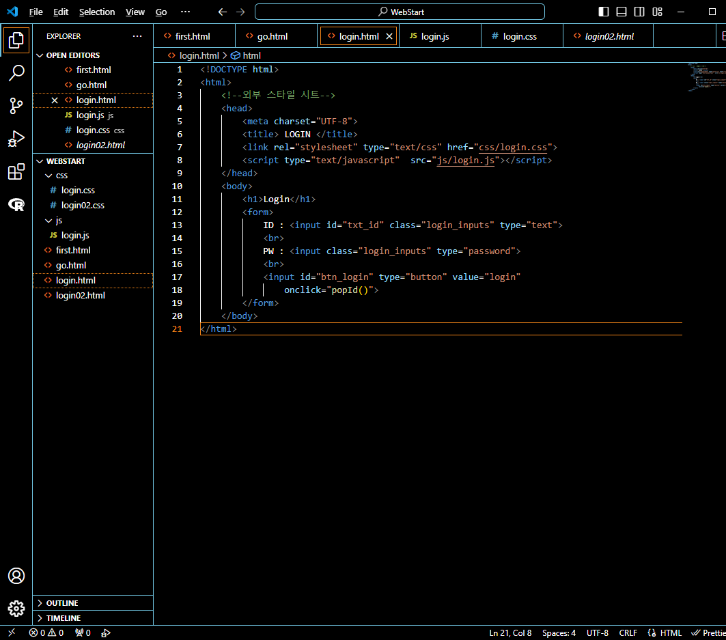
Task: Open first.html from Open Editors list
Action: (x=93, y=70)
